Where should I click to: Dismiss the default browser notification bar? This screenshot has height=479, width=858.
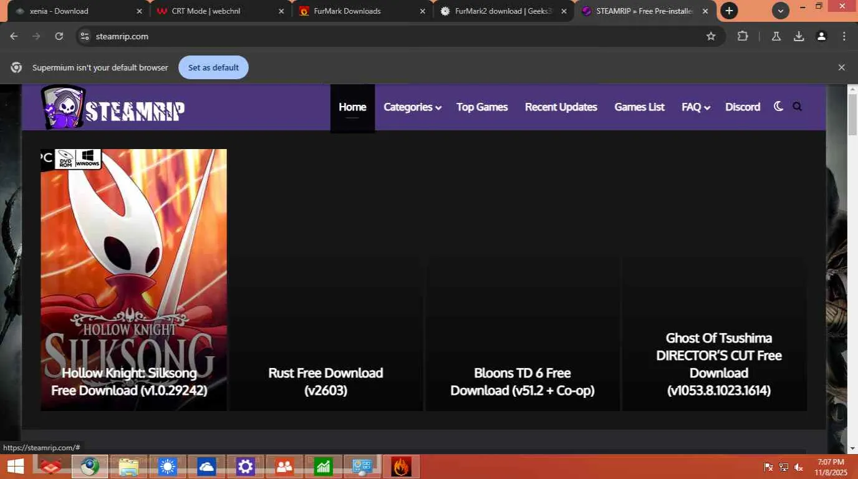pyautogui.click(x=841, y=67)
